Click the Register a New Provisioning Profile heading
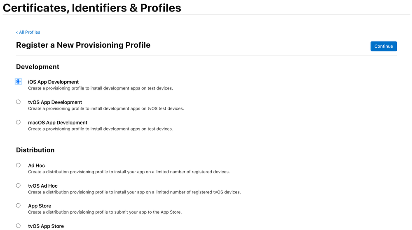412x230 pixels. pos(83,45)
